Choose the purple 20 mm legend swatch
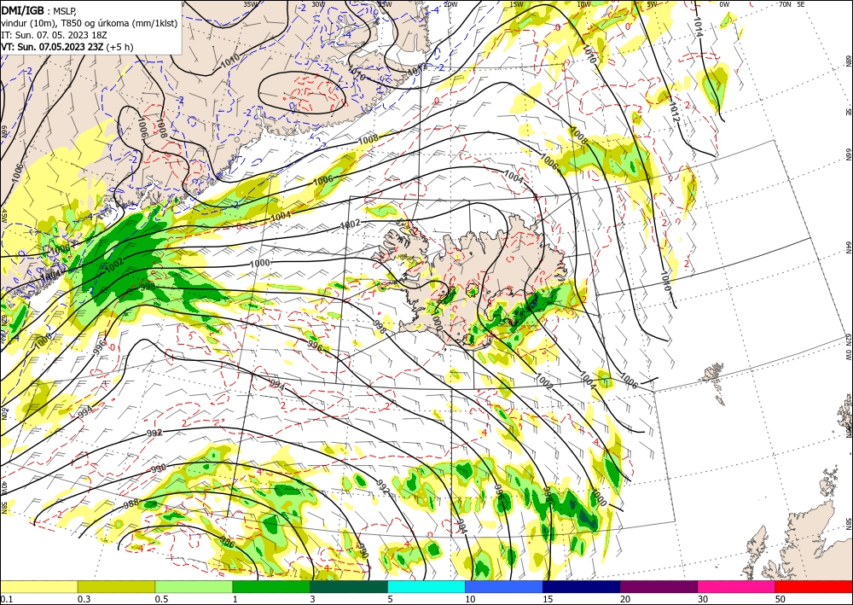853x605 pixels. [x=659, y=586]
